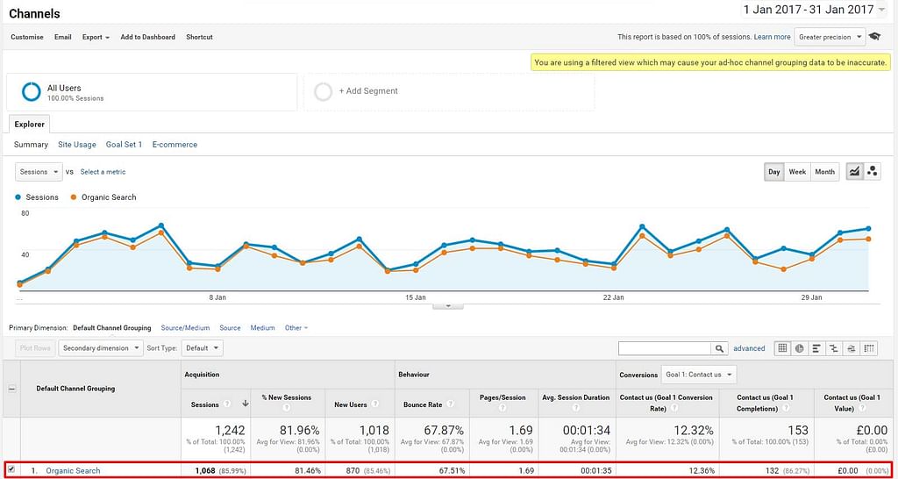The height and width of the screenshot is (479, 898).
Task: Switch to the pie chart percentage view
Action: pos(799,348)
